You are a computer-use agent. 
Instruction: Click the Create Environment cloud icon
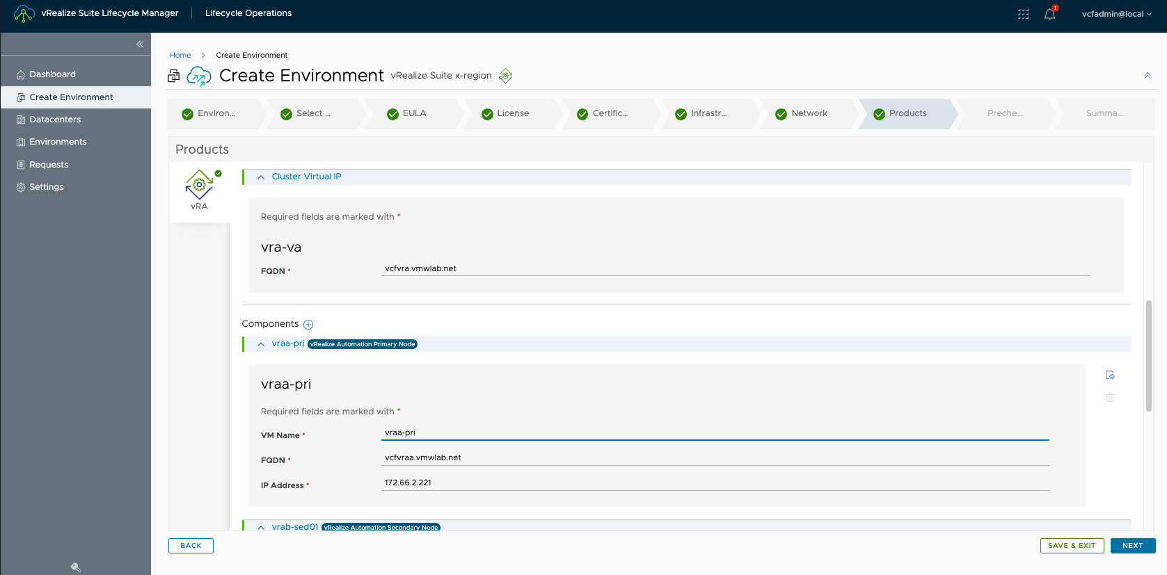[x=199, y=76]
